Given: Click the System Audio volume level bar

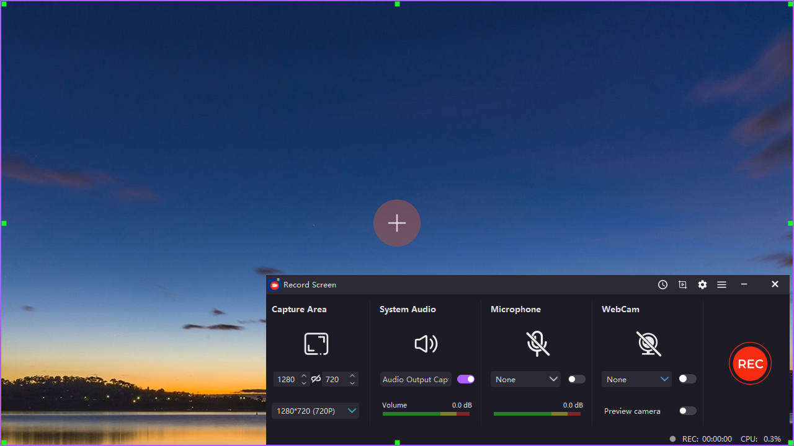Looking at the screenshot, I should (x=426, y=414).
